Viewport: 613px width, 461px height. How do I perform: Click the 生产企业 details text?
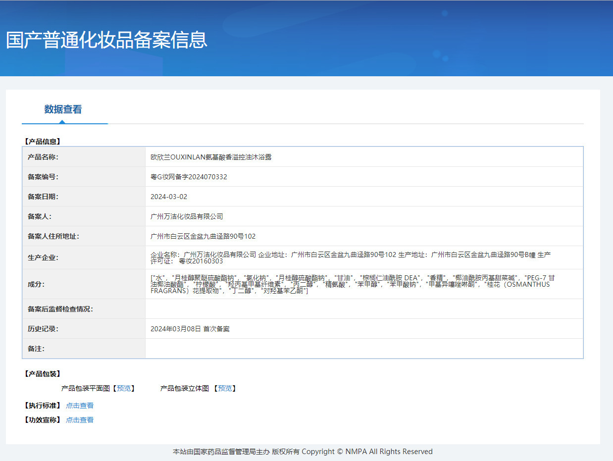click(351, 257)
